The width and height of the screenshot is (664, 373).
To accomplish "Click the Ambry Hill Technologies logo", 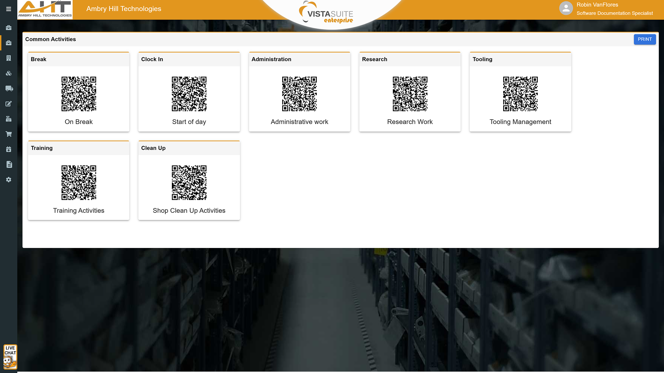I will pos(45,9).
